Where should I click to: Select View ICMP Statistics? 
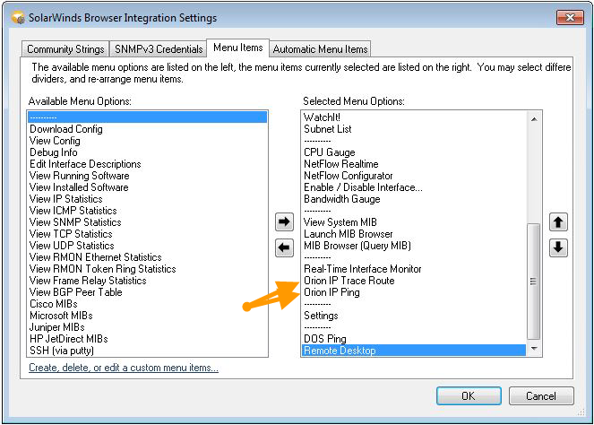coord(148,211)
